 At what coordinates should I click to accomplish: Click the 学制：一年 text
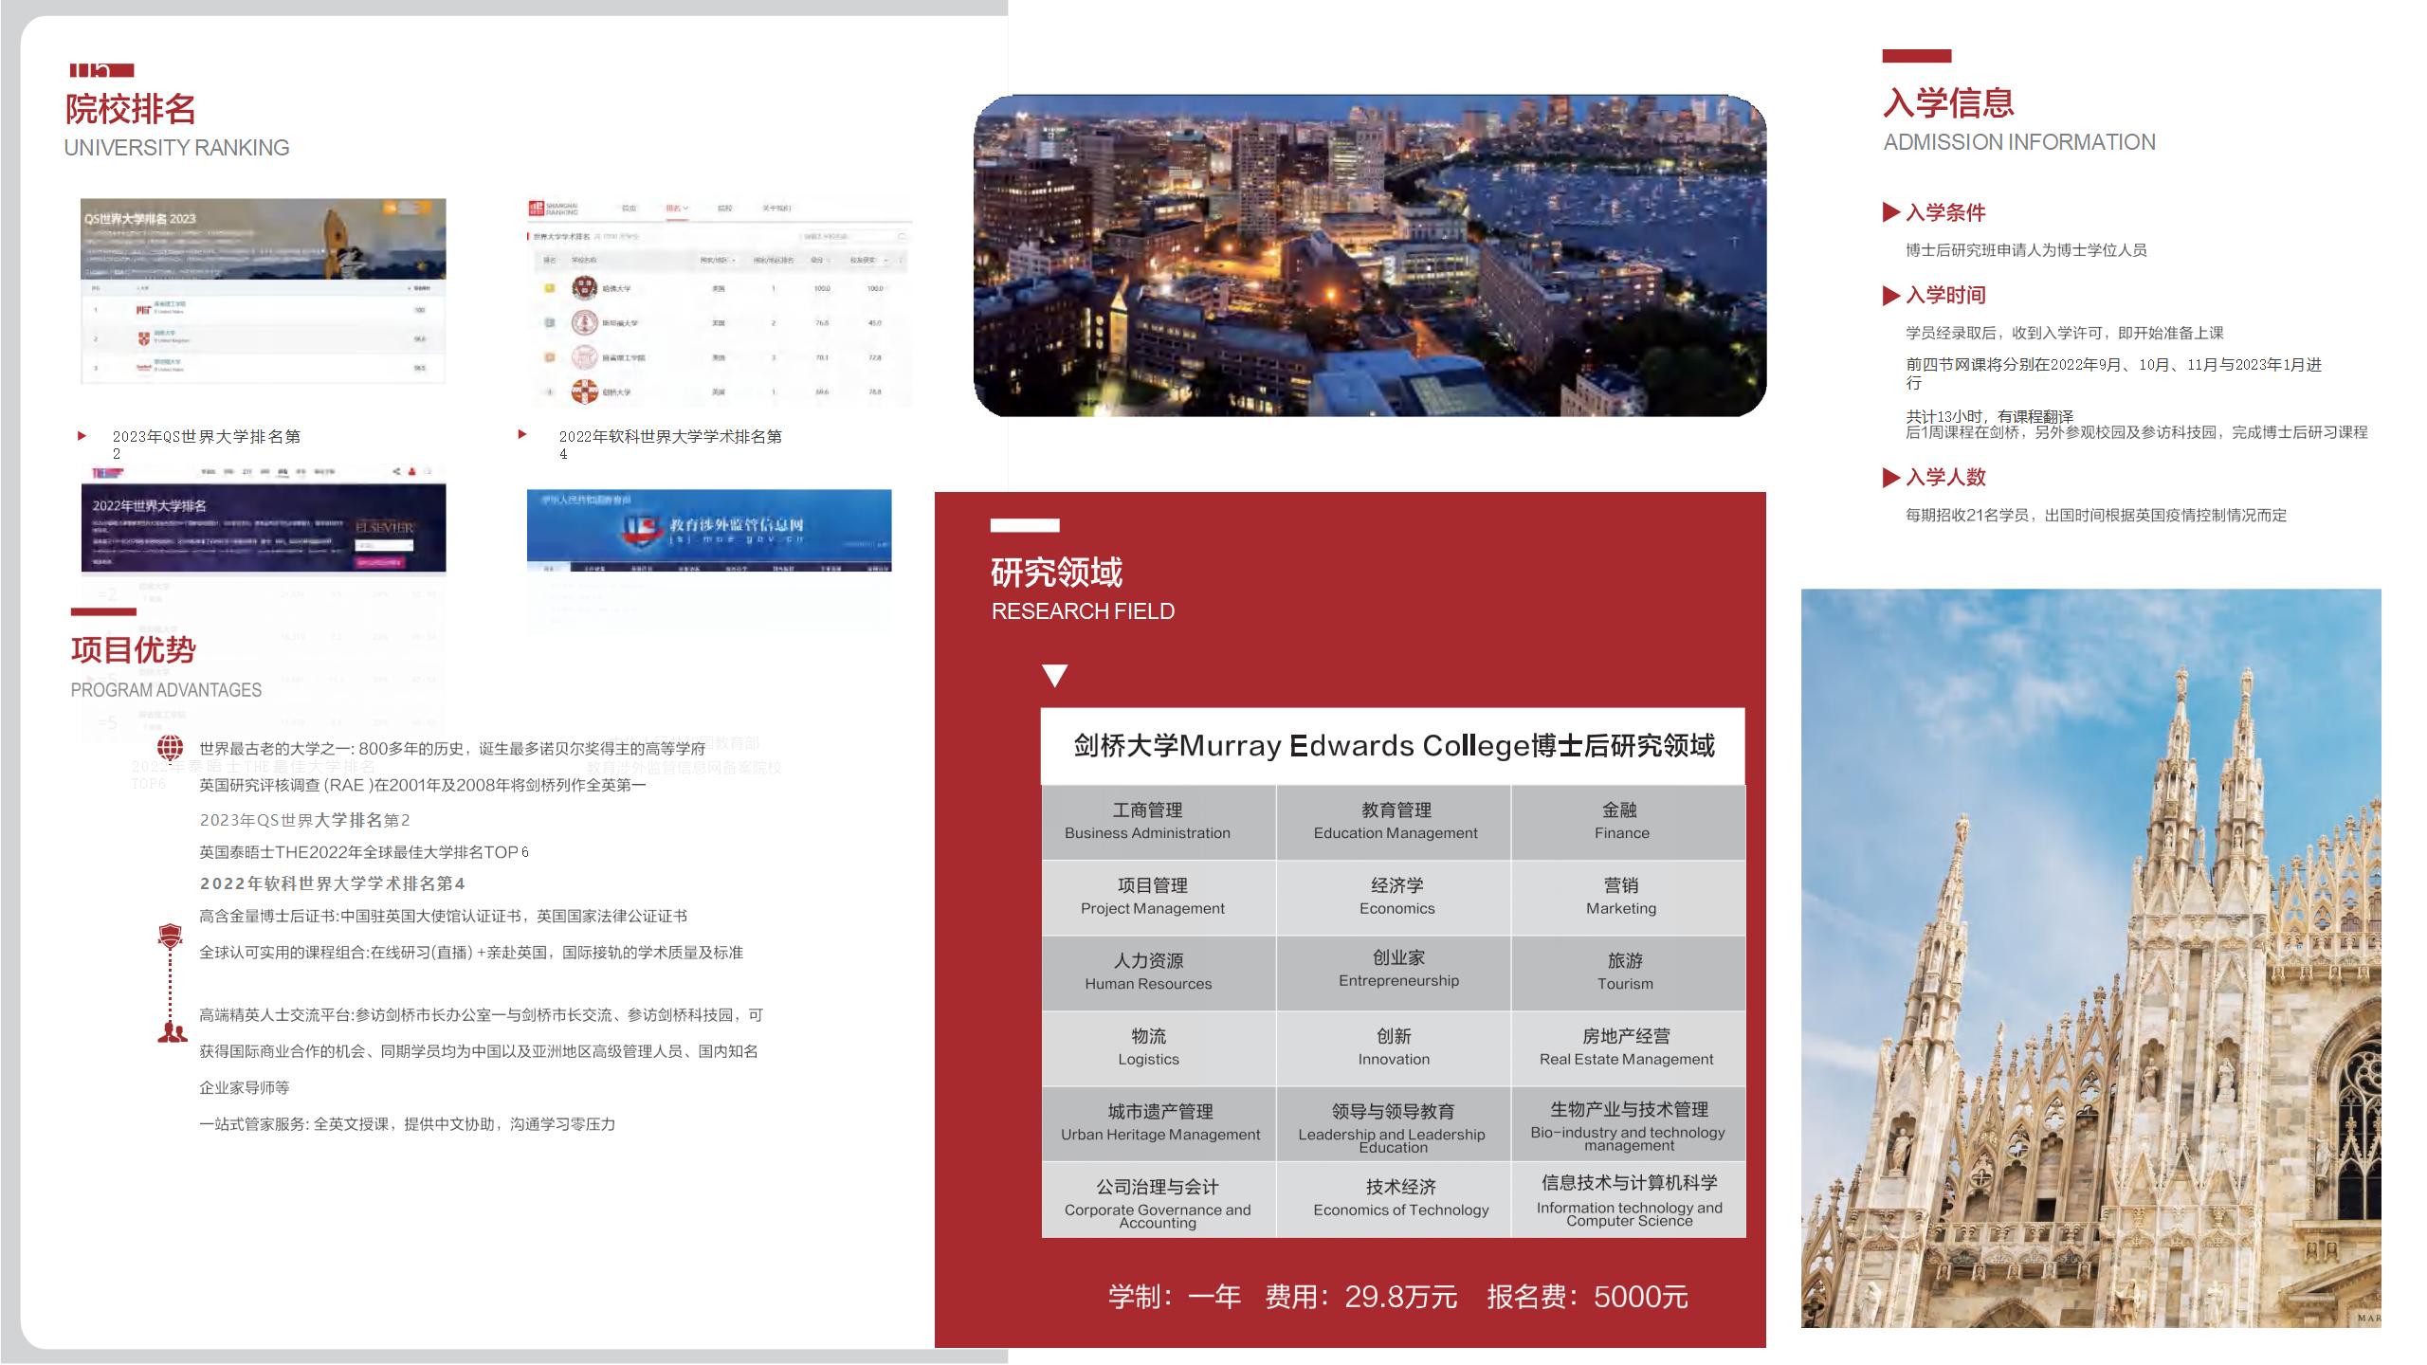coord(1175,1297)
